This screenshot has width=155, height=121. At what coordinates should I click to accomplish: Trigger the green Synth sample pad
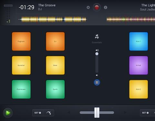click(55, 89)
